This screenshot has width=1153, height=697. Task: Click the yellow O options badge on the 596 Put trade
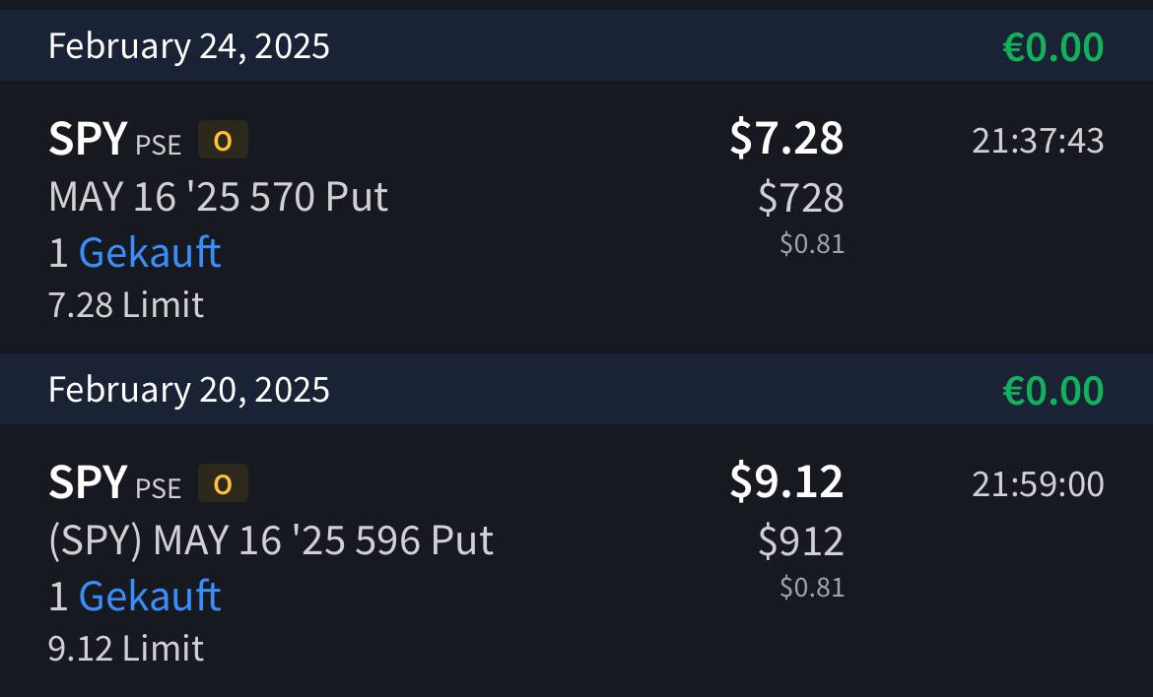tap(223, 484)
